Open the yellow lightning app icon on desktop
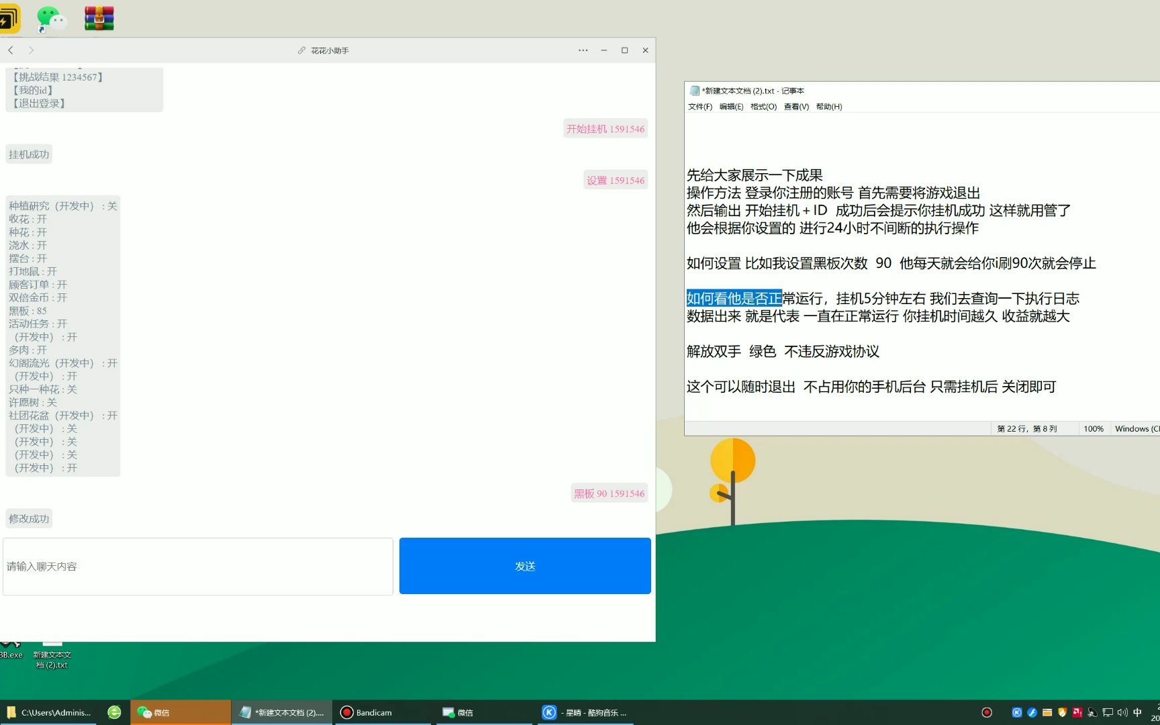The width and height of the screenshot is (1160, 725). [9, 19]
